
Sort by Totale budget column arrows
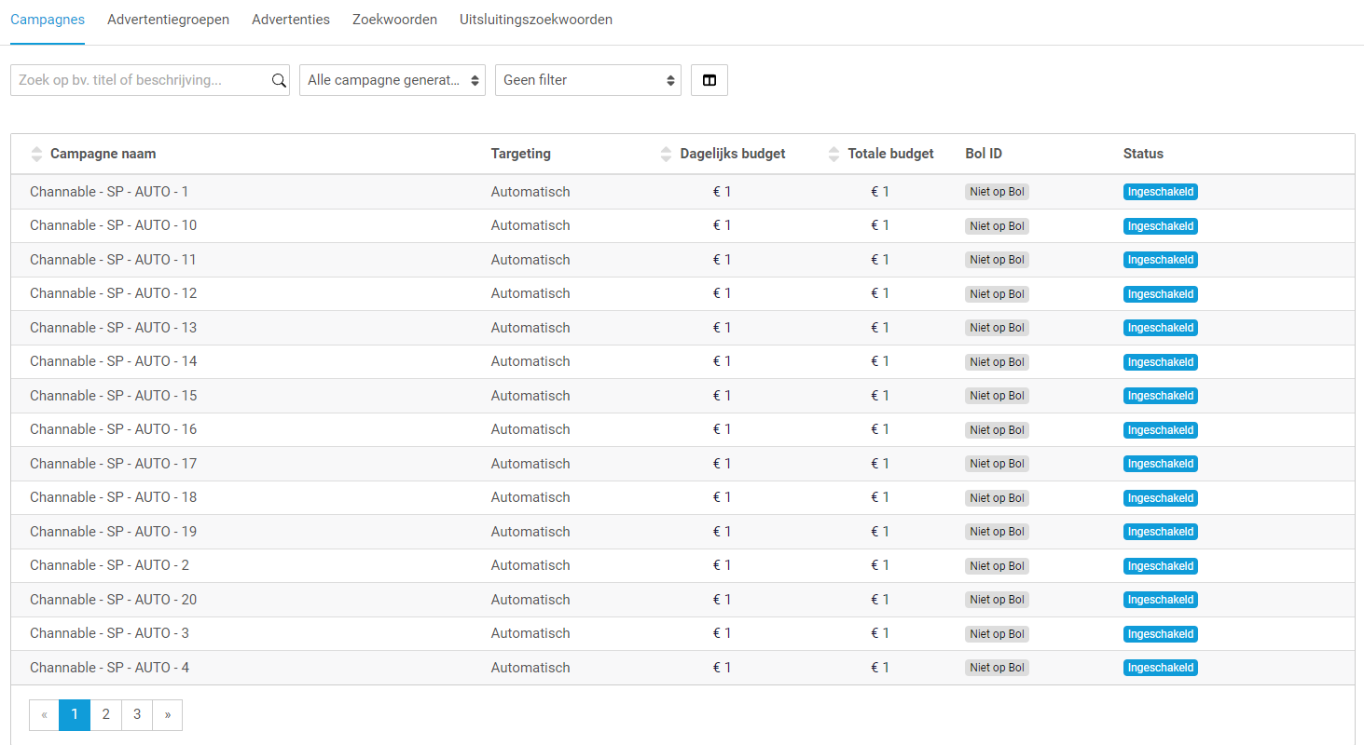(834, 154)
